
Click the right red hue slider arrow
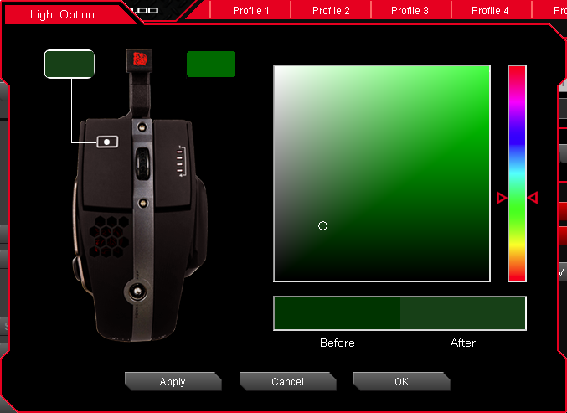(533, 198)
